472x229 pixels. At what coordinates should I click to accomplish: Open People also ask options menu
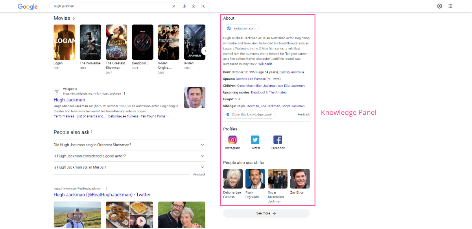coord(92,132)
